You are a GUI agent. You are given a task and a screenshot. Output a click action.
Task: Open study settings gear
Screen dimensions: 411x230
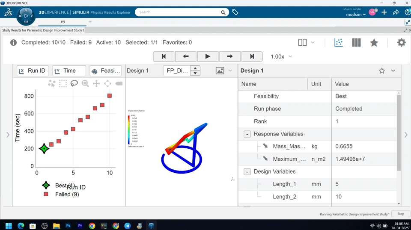401,42
